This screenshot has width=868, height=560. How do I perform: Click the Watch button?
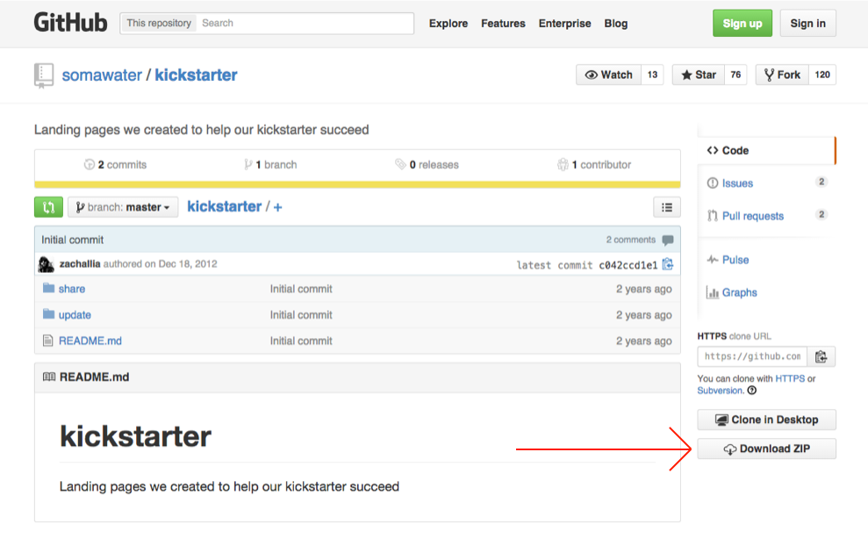coord(608,75)
